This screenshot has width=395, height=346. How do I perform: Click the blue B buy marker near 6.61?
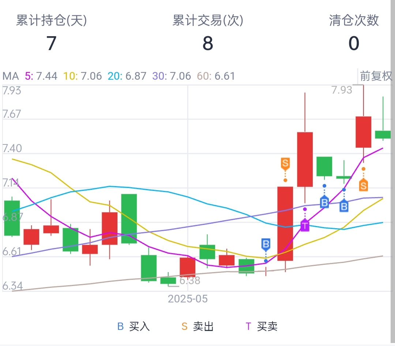pyautogui.click(x=266, y=244)
